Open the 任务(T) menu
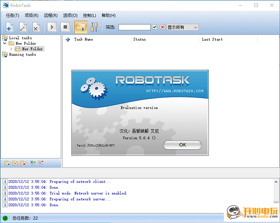The image size is (280, 223). (x=13, y=15)
